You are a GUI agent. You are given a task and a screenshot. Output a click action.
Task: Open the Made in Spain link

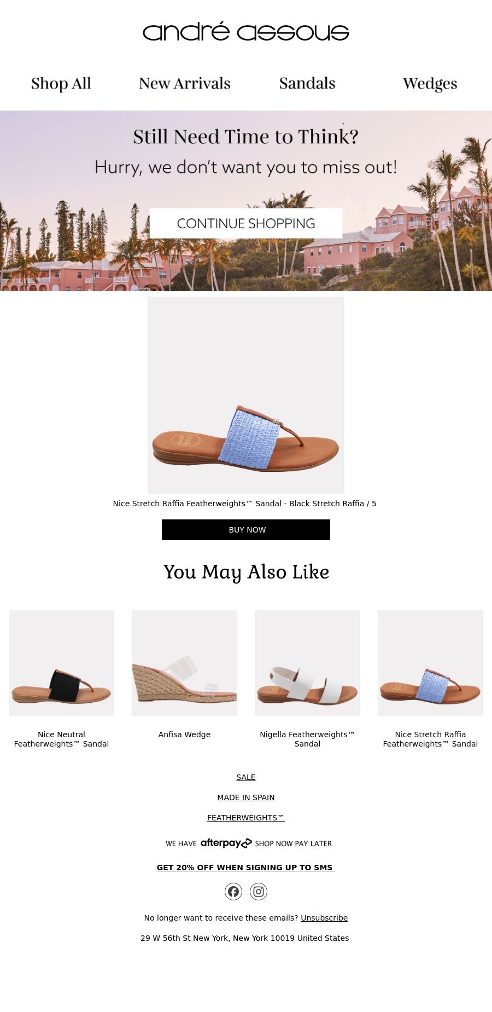(246, 797)
